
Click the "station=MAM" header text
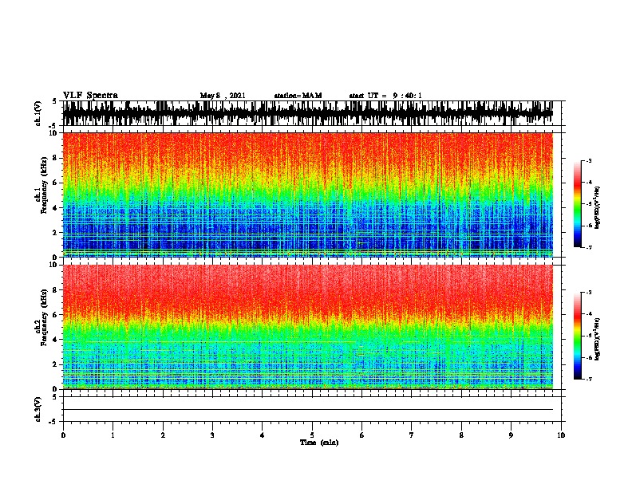pos(298,96)
